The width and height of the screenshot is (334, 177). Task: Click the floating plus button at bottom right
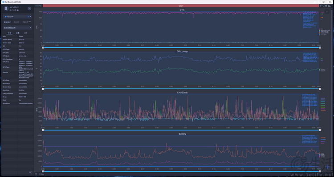327,167
